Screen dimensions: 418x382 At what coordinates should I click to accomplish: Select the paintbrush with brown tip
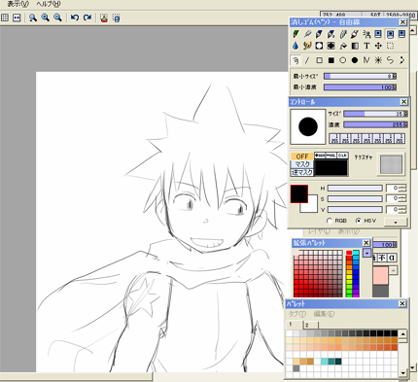coord(355,34)
